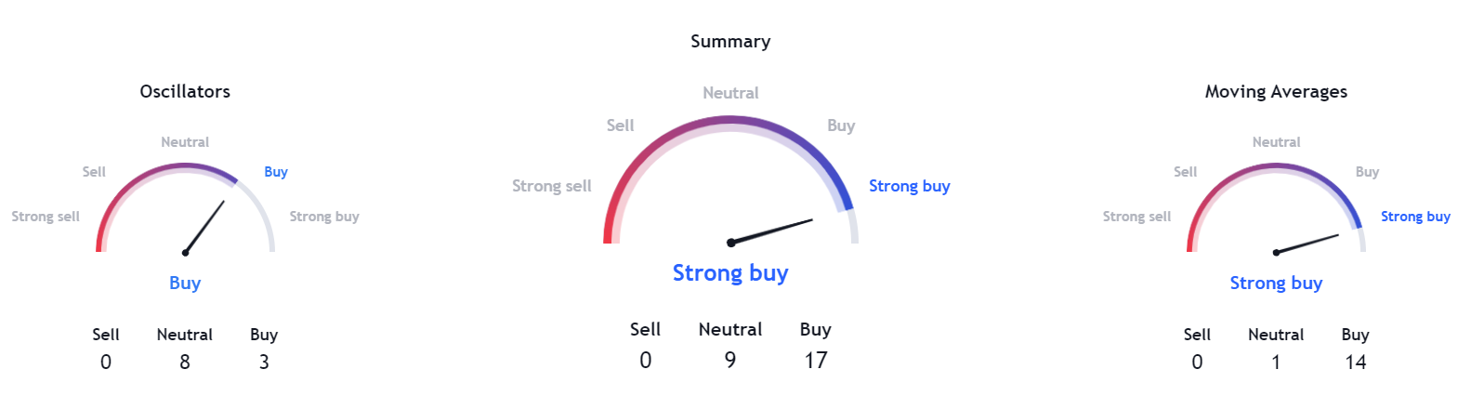Click the Moving Averages Buy count 14
1471x409 pixels.
pyautogui.click(x=1355, y=363)
